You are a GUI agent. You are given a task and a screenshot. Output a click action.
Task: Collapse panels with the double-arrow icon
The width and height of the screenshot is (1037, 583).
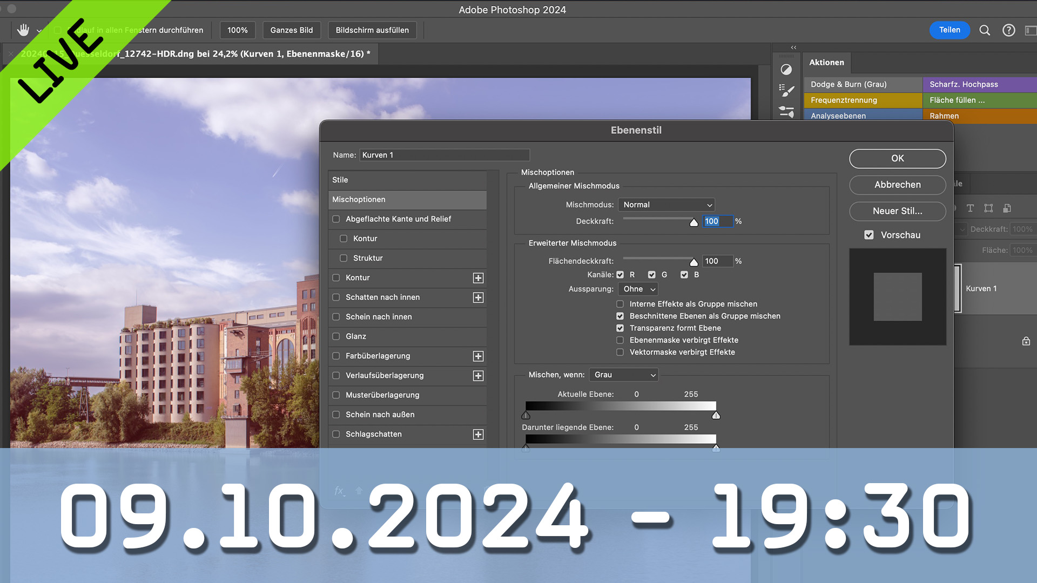[793, 48]
